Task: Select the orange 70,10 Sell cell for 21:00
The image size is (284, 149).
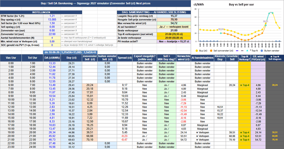Action: [90, 140]
